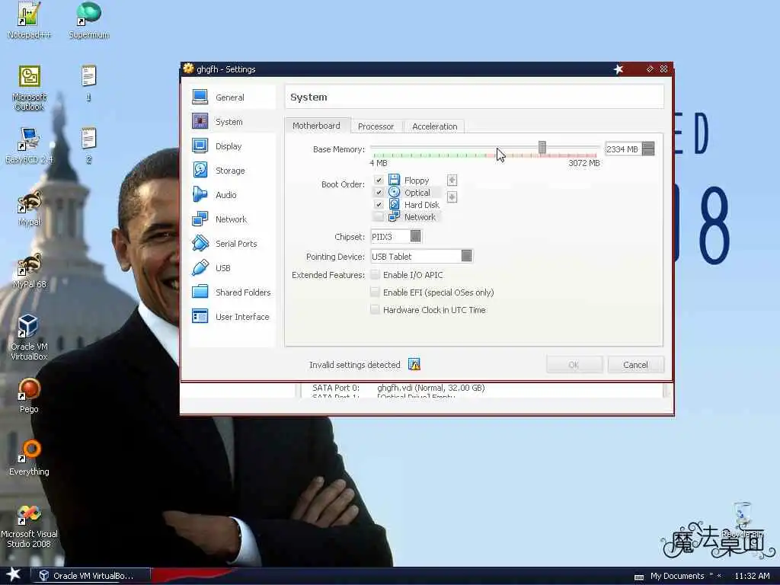780x585 pixels.
Task: Move boot device up arrow
Action: click(x=452, y=180)
